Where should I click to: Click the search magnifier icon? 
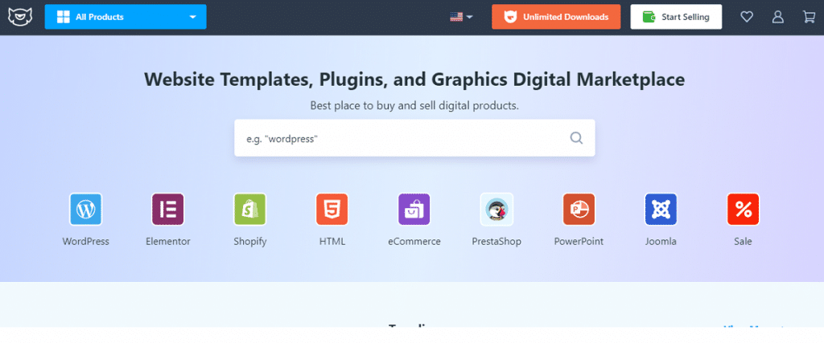(x=576, y=138)
